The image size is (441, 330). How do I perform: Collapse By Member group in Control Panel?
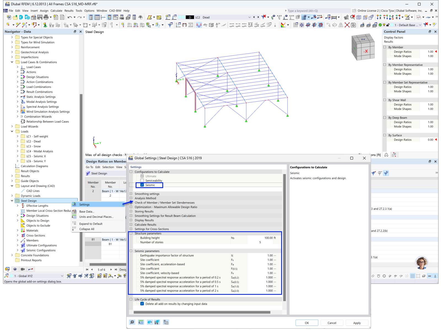coord(385,47)
